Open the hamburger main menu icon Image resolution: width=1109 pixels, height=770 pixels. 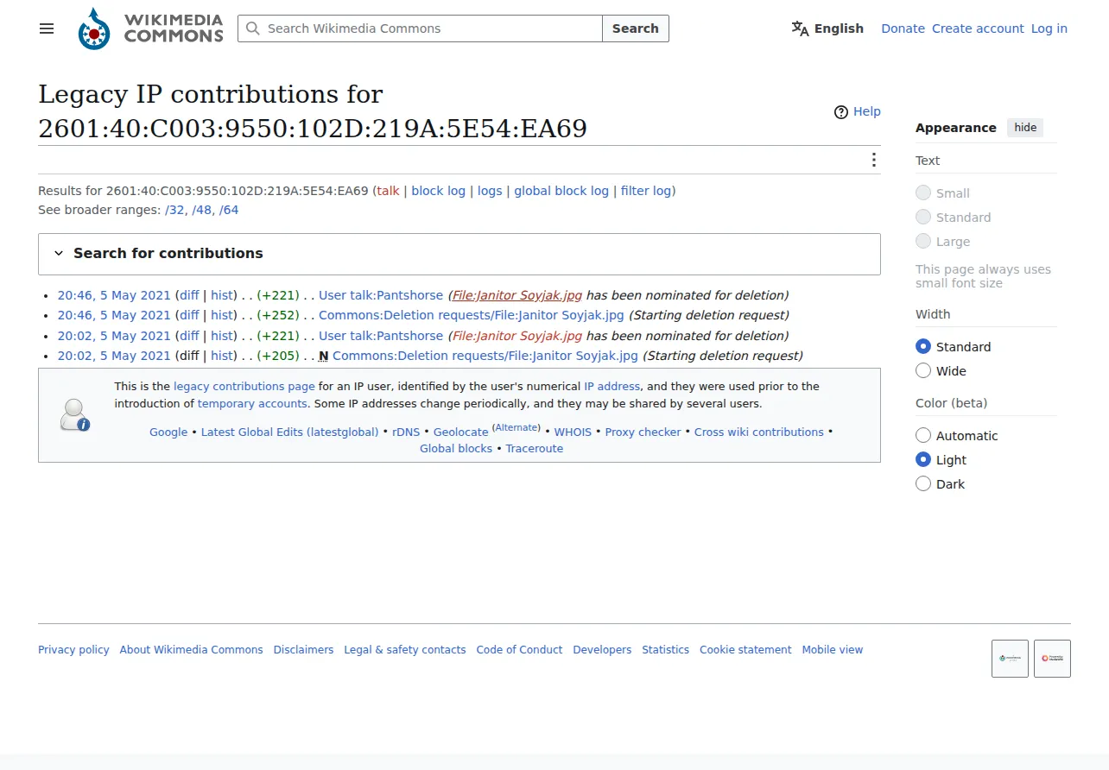pos(47,28)
